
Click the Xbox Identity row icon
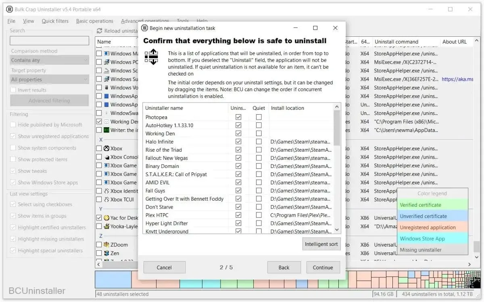(x=106, y=191)
